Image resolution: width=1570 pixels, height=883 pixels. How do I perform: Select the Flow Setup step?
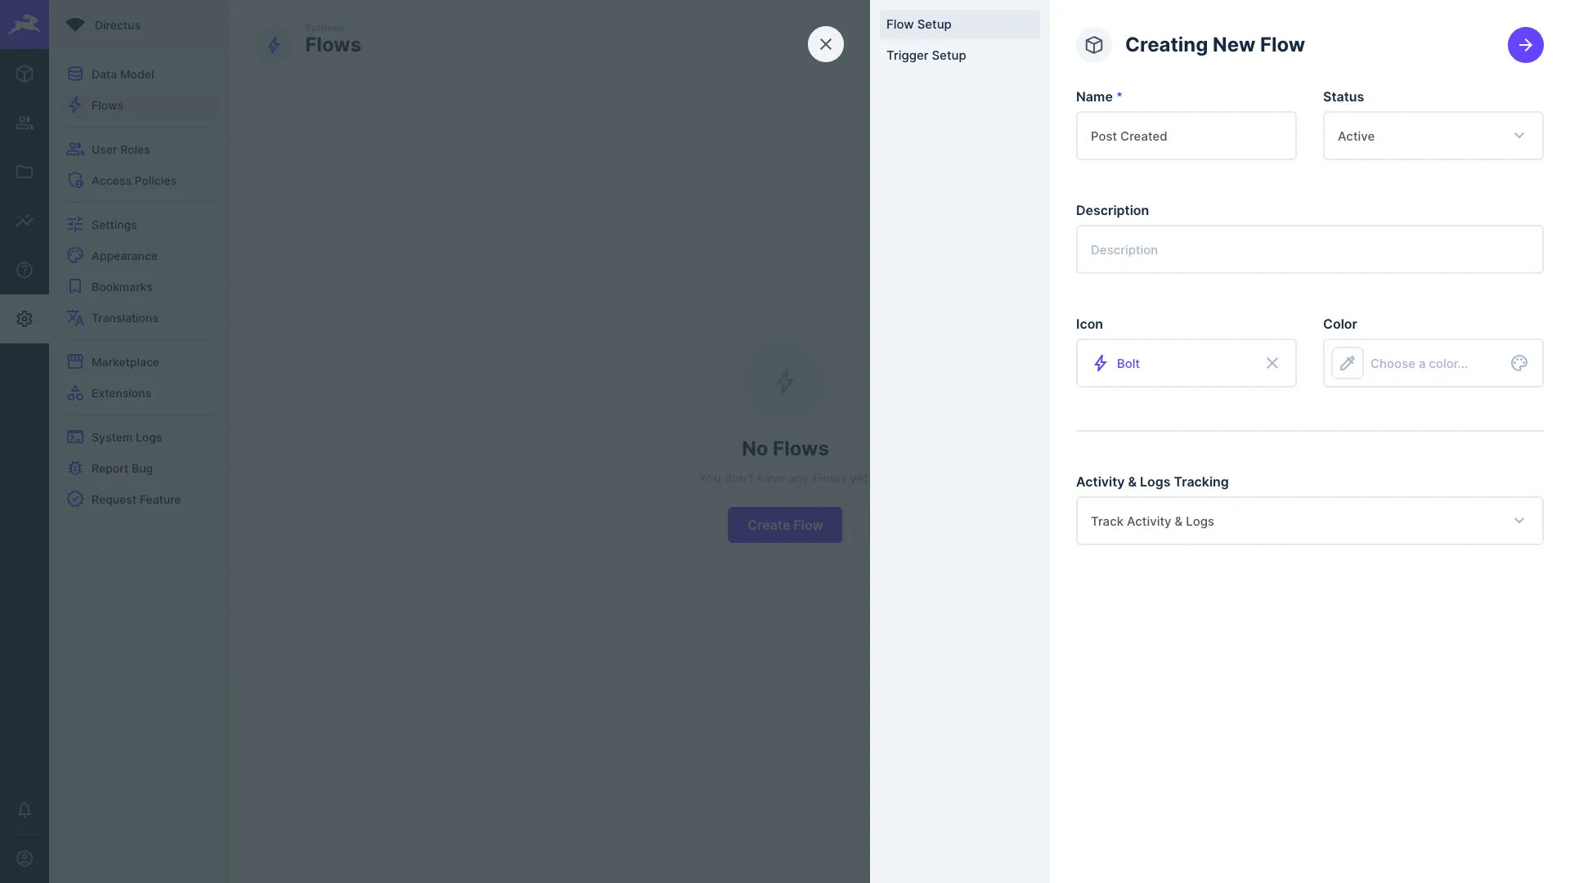tap(918, 25)
